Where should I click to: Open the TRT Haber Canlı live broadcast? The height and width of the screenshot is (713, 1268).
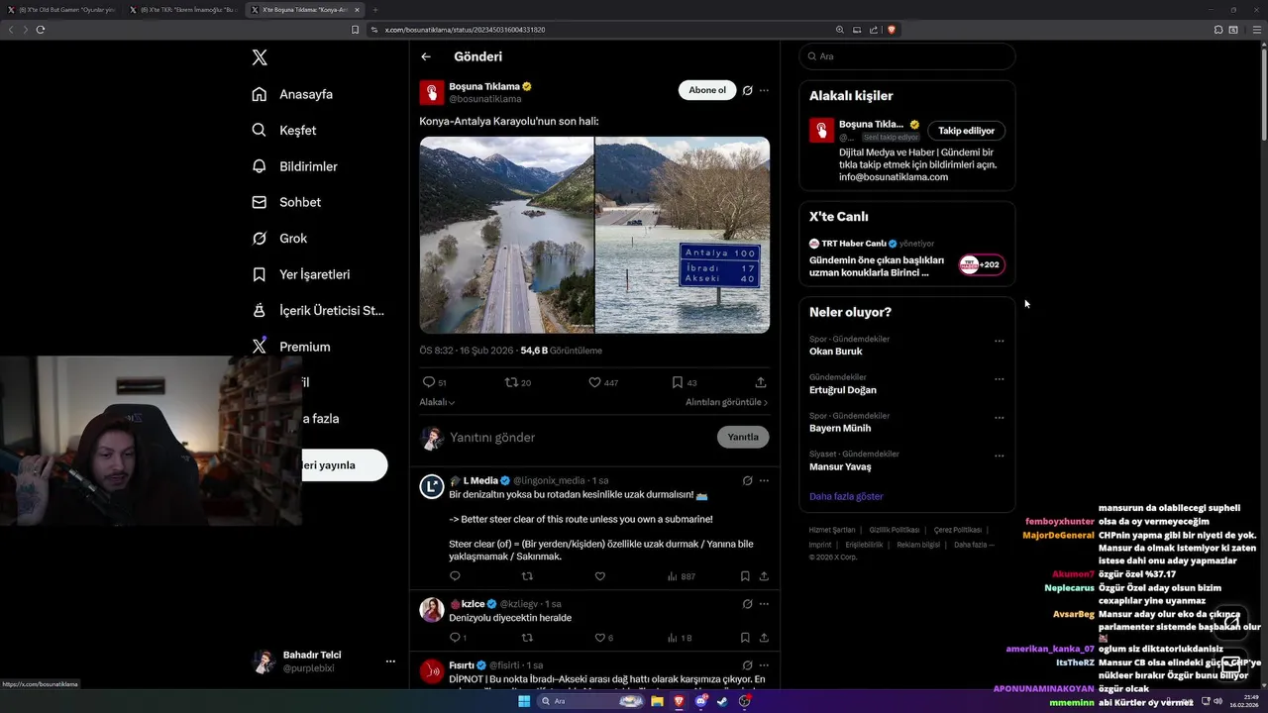pos(906,258)
